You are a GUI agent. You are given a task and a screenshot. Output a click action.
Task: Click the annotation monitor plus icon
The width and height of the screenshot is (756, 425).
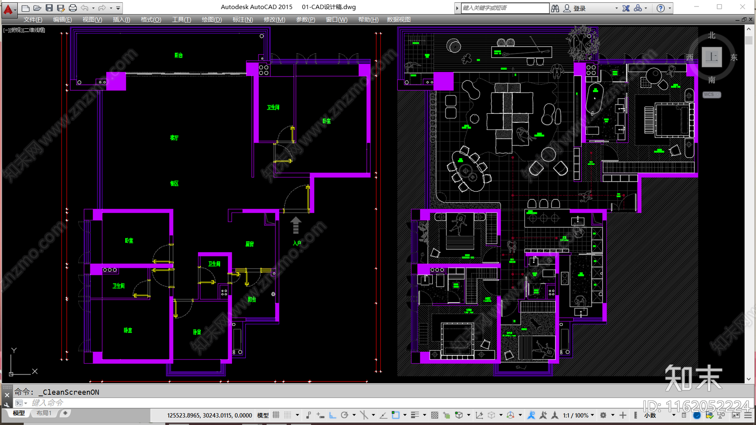point(623,415)
